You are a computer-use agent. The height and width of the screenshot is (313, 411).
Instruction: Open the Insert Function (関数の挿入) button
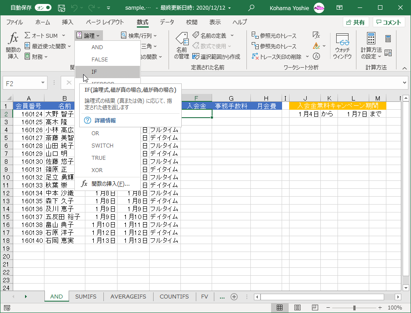pyautogui.click(x=13, y=46)
